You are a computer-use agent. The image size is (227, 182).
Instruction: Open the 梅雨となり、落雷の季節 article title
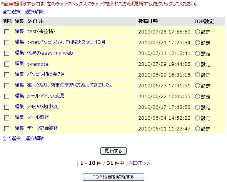click(70, 85)
